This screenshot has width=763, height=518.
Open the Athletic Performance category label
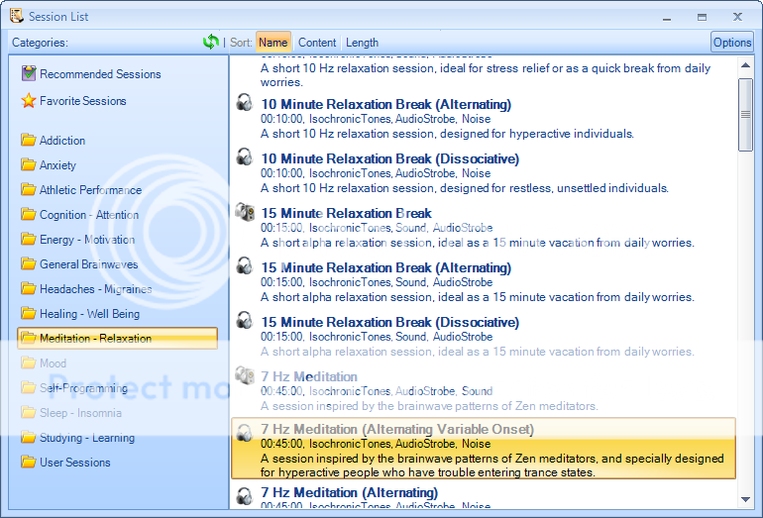coord(90,190)
